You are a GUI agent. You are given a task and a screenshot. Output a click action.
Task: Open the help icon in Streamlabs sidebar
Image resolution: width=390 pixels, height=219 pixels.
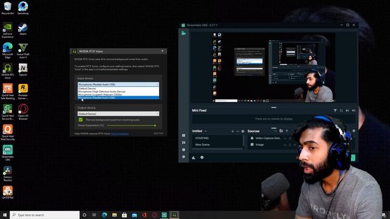183,150
